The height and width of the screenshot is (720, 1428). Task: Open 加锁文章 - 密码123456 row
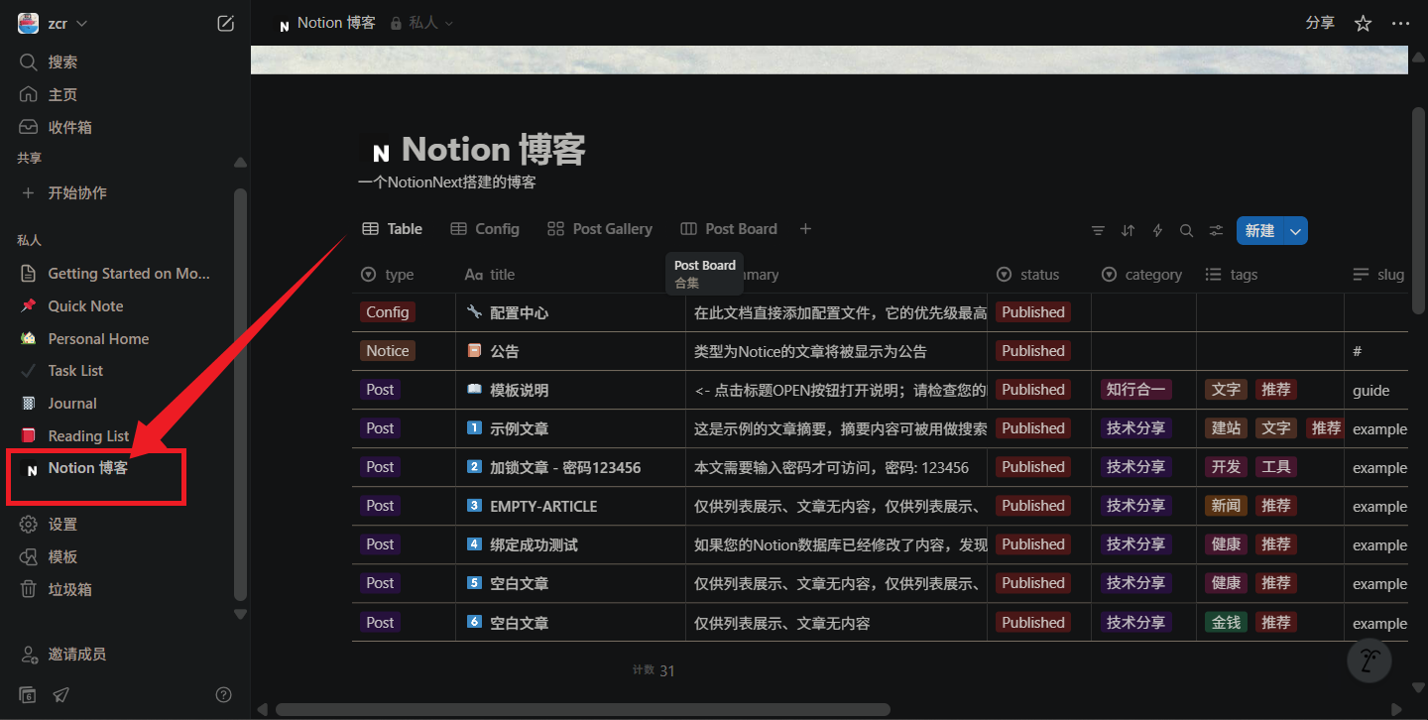point(565,467)
